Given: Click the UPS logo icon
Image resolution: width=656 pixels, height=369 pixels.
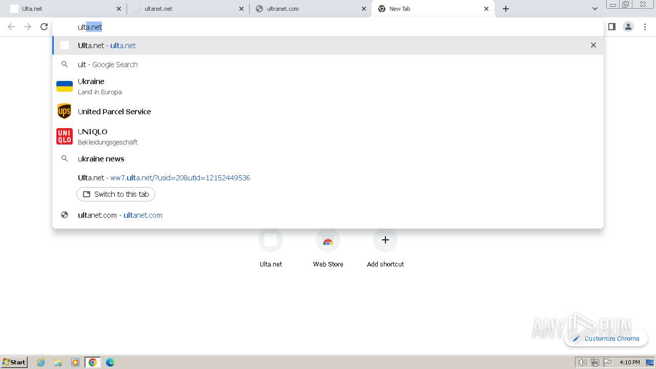Looking at the screenshot, I should coord(65,111).
